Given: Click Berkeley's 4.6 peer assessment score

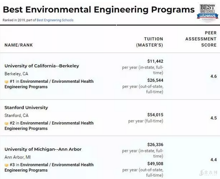Looking at the screenshot, I should (213, 76).
